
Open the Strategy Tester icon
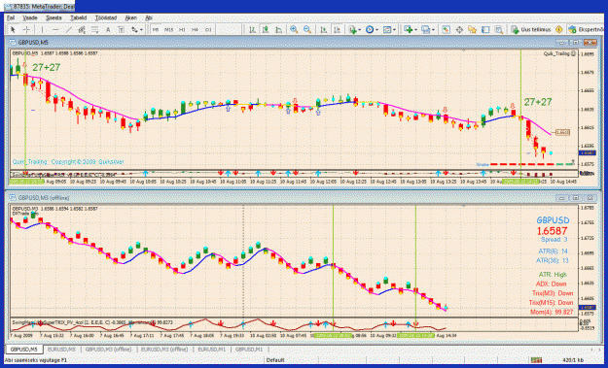point(499,30)
